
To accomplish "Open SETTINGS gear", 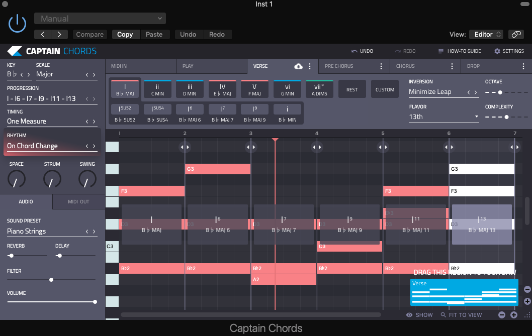I will coord(509,51).
